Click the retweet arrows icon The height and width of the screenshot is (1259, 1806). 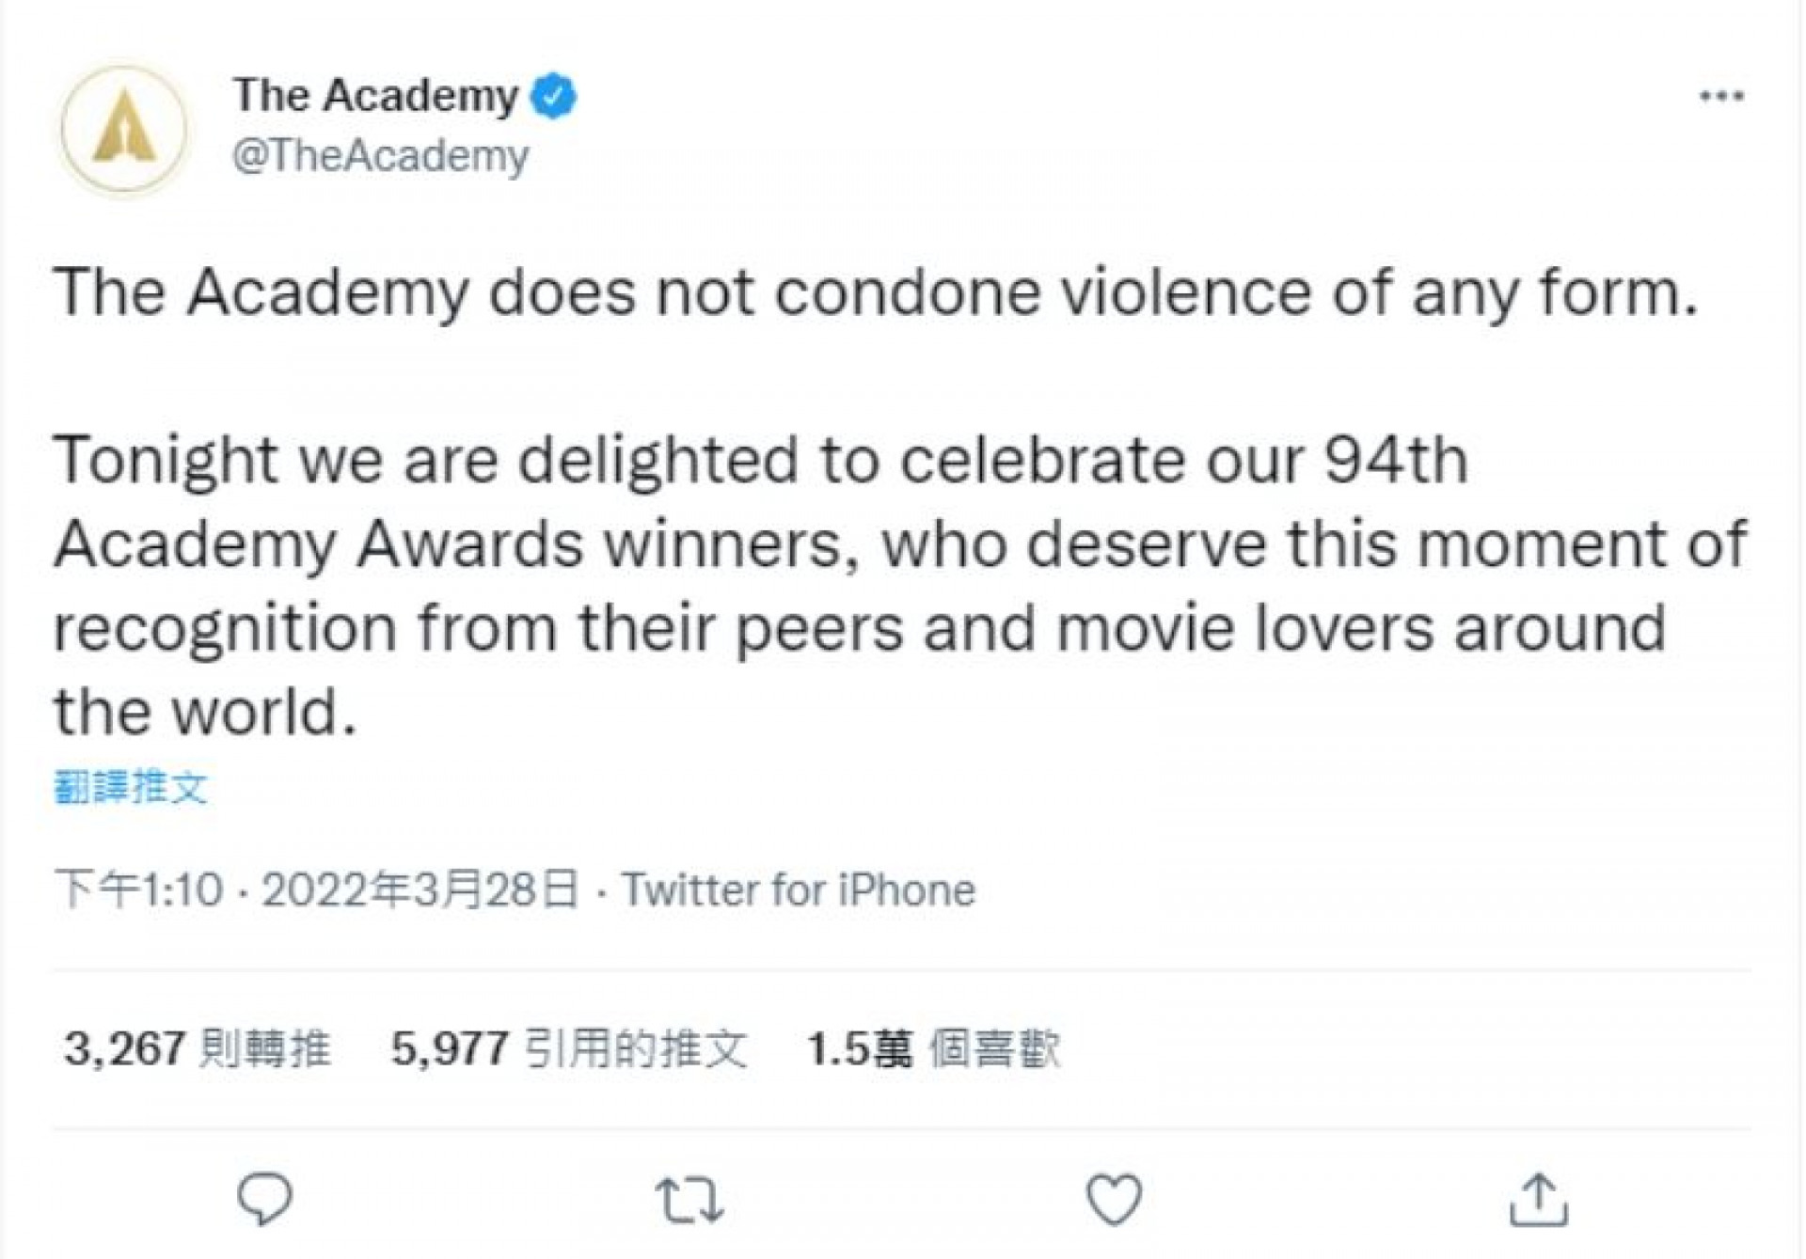click(689, 1201)
